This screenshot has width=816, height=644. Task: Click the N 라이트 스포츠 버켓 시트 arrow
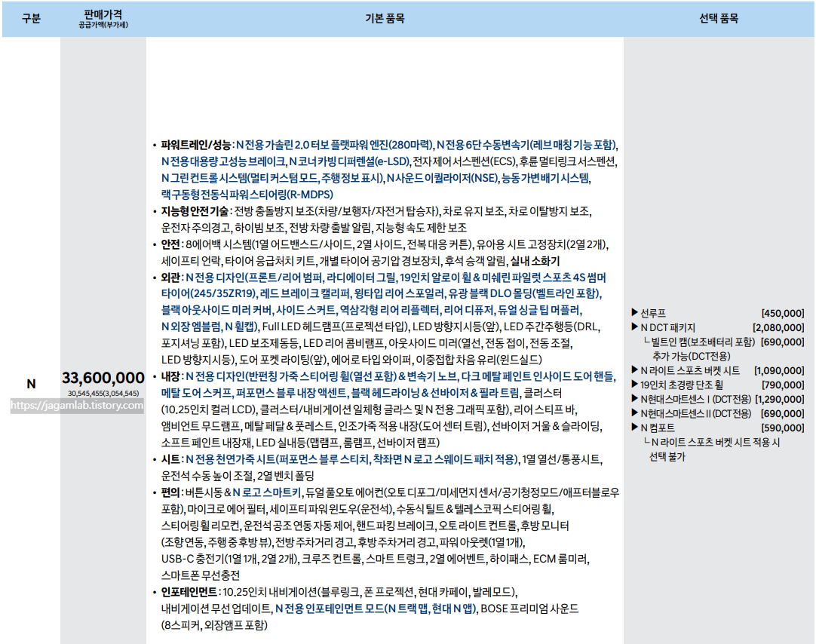click(634, 370)
